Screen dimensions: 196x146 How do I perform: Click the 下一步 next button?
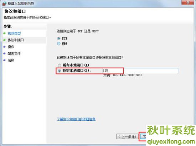[143, 137]
